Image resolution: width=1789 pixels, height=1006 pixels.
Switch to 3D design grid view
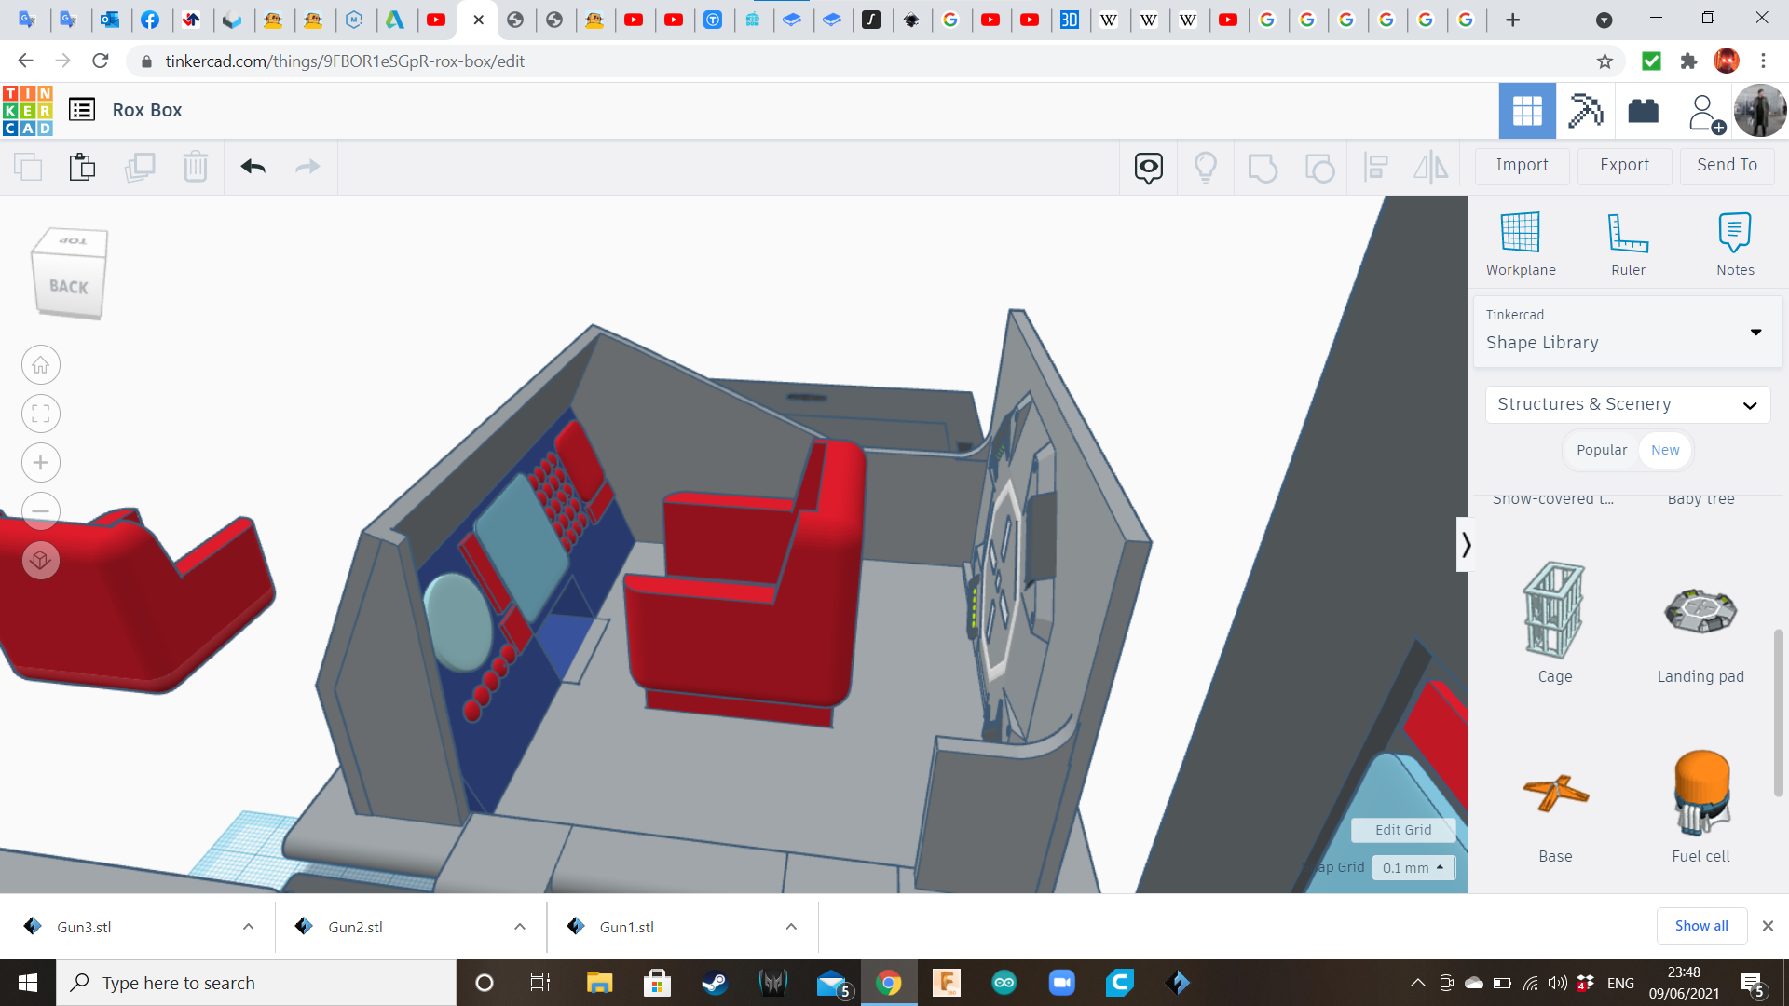point(1526,111)
